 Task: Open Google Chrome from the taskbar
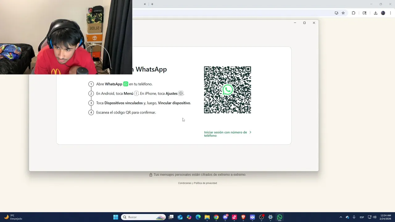[216, 217]
